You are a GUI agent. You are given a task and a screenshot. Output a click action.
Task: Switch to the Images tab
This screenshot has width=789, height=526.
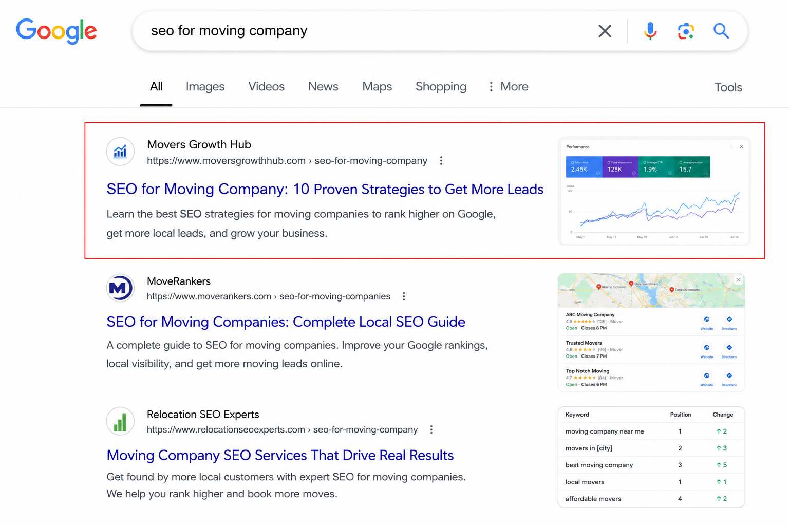205,87
